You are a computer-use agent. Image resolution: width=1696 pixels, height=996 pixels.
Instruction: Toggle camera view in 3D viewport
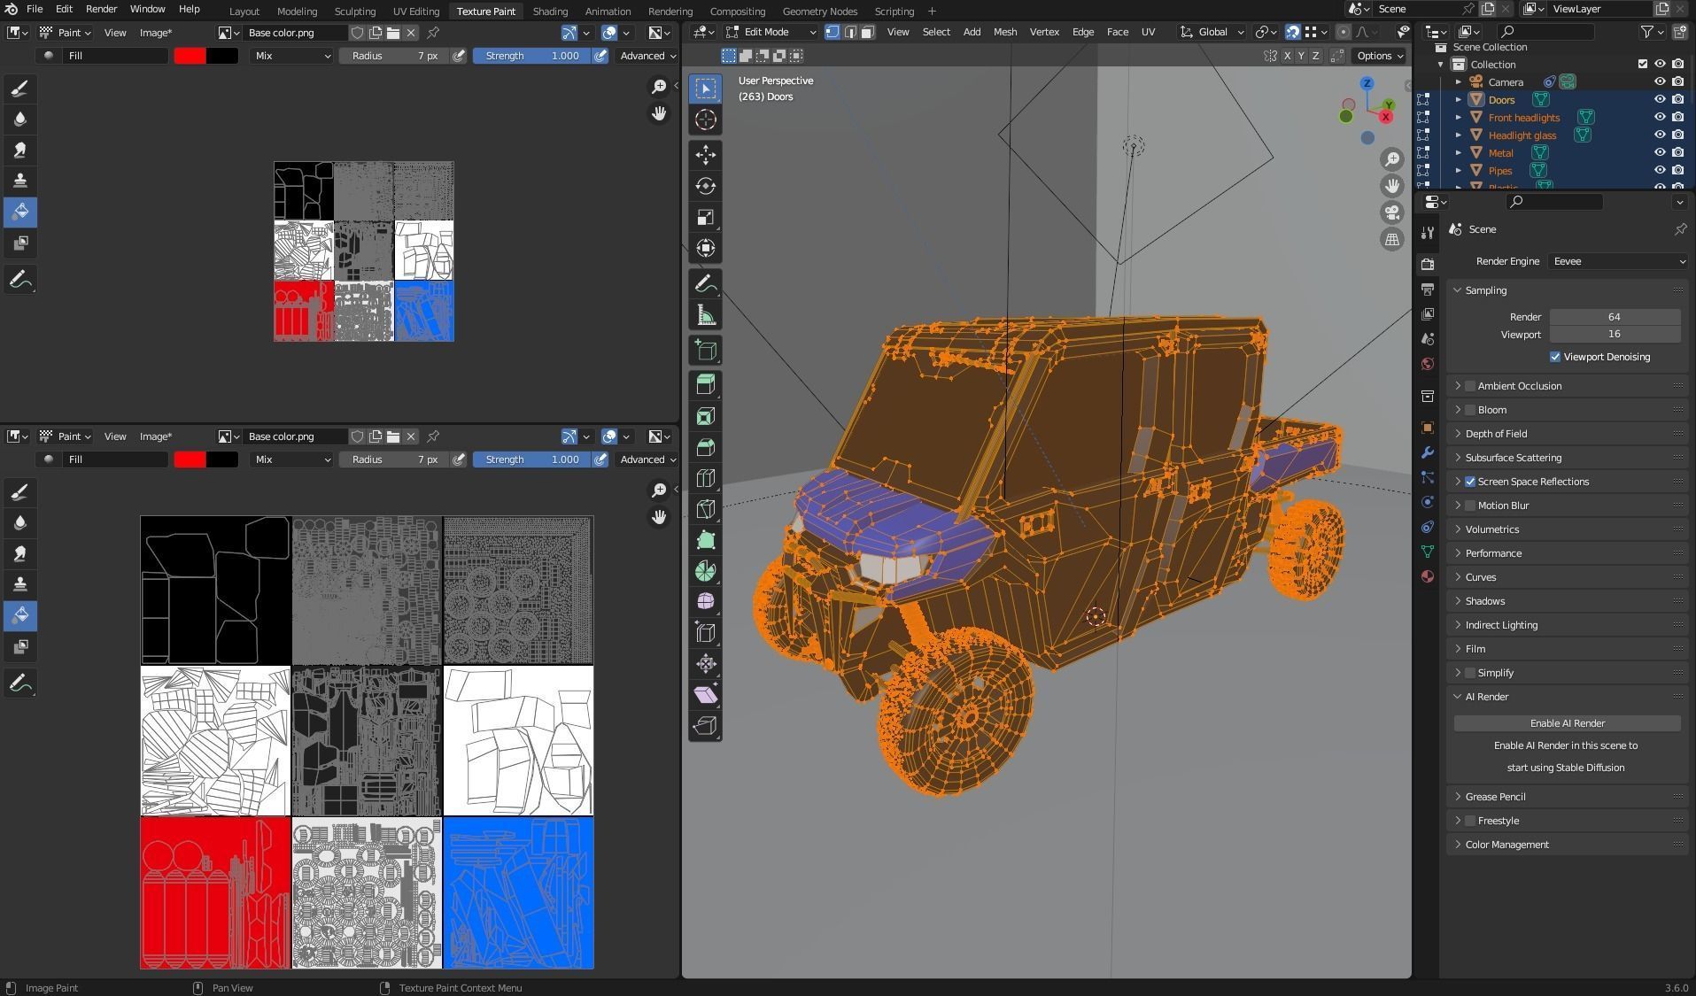(x=1392, y=212)
